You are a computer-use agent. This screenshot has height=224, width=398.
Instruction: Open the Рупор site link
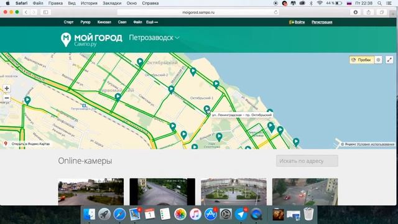point(85,22)
